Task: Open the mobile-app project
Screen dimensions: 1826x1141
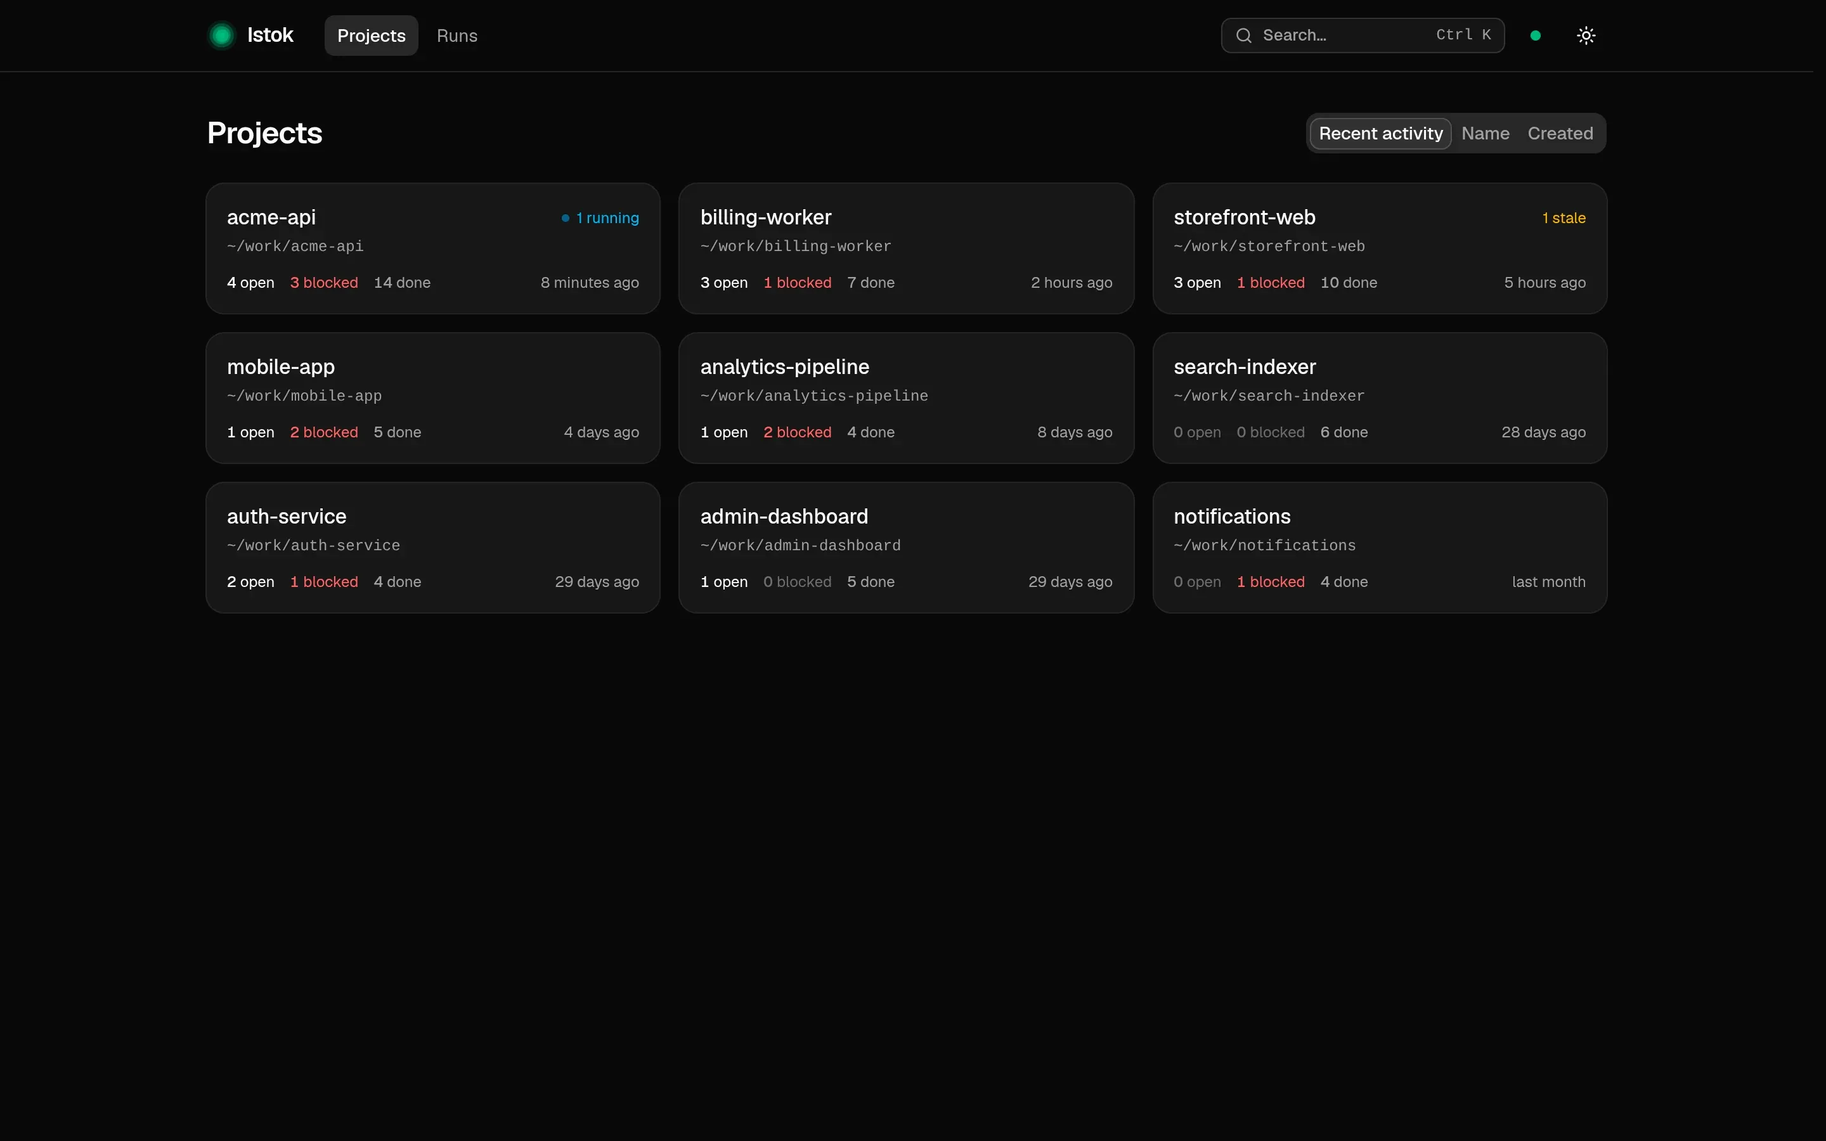Action: 433,397
